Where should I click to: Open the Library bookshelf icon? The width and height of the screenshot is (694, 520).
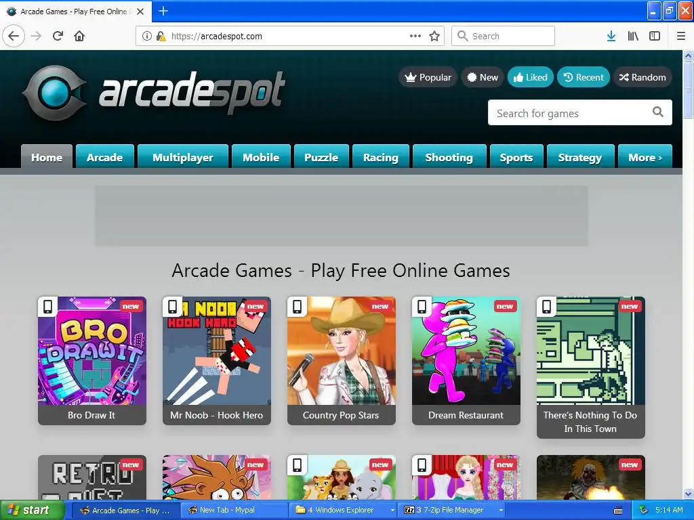[633, 37]
